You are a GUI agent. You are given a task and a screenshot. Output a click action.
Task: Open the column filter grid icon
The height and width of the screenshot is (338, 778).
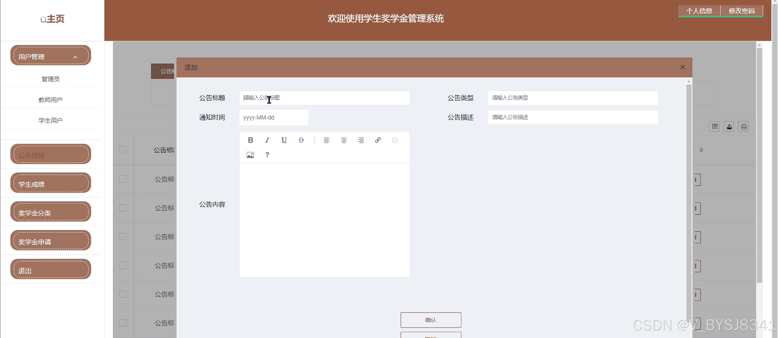pyautogui.click(x=715, y=127)
